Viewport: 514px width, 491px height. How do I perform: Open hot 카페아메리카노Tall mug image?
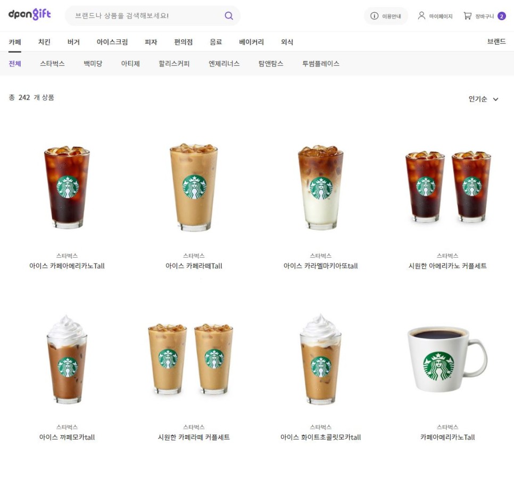(447, 359)
